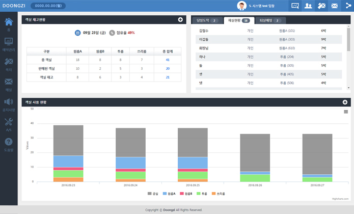Click the gray vacancy bar for 2016.09.26
This screenshot has width=354, height=214.
(255, 152)
